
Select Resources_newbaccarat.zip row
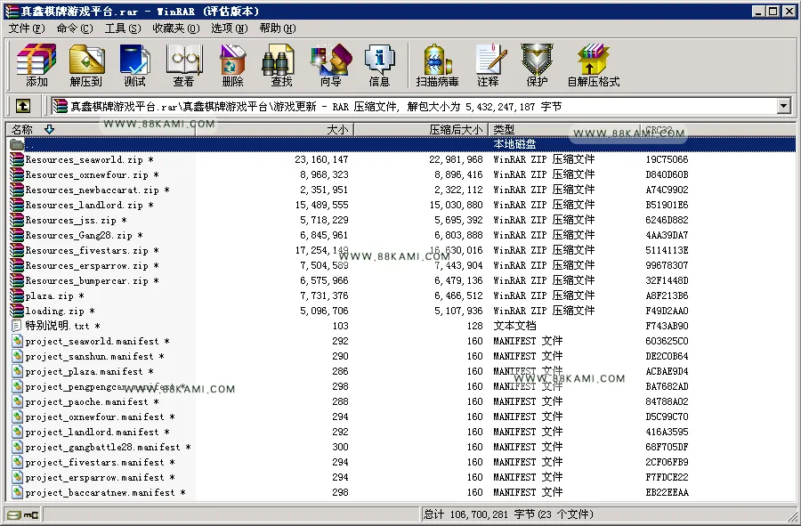401,190
